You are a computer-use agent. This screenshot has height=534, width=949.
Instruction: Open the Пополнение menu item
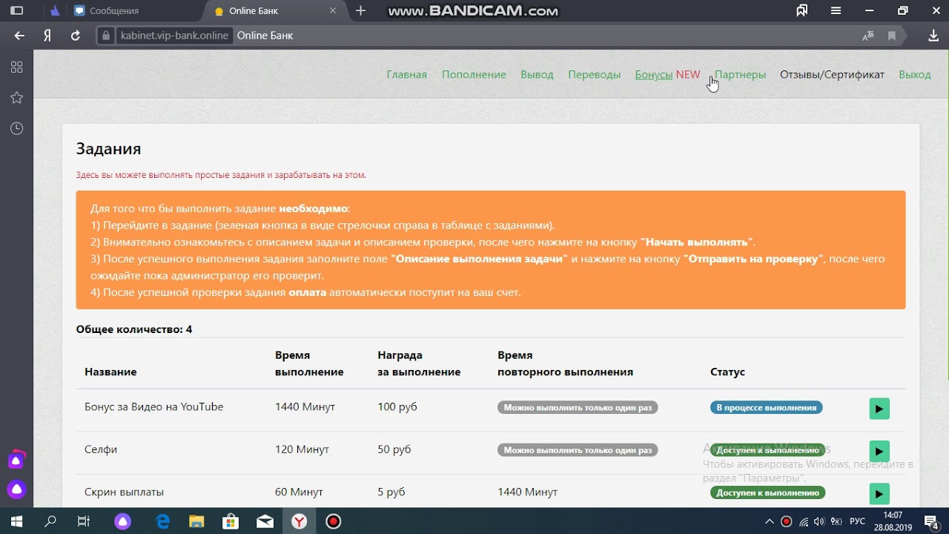(474, 74)
